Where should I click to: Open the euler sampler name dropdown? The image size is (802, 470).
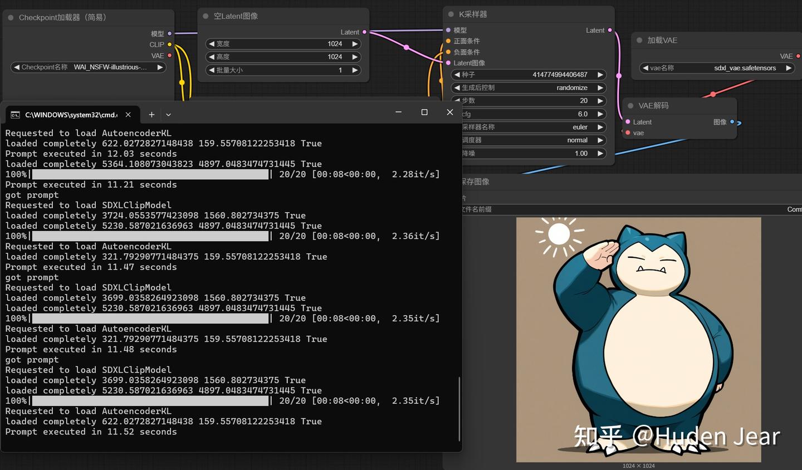click(529, 127)
